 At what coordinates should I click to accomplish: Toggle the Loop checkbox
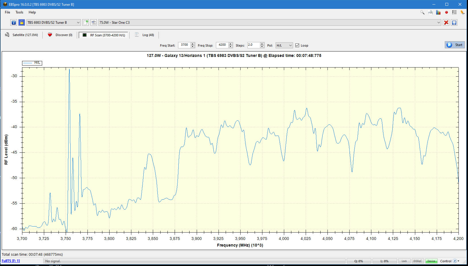pyautogui.click(x=297, y=45)
